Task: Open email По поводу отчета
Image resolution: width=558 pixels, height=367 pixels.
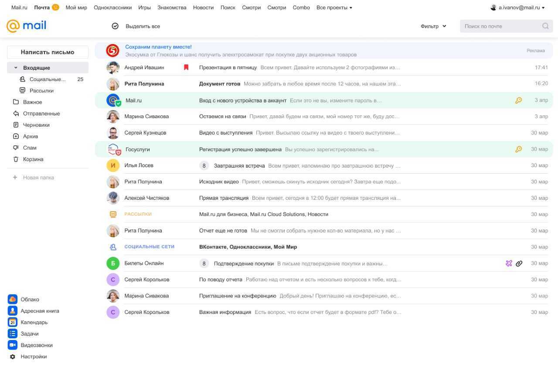Action: [324, 279]
